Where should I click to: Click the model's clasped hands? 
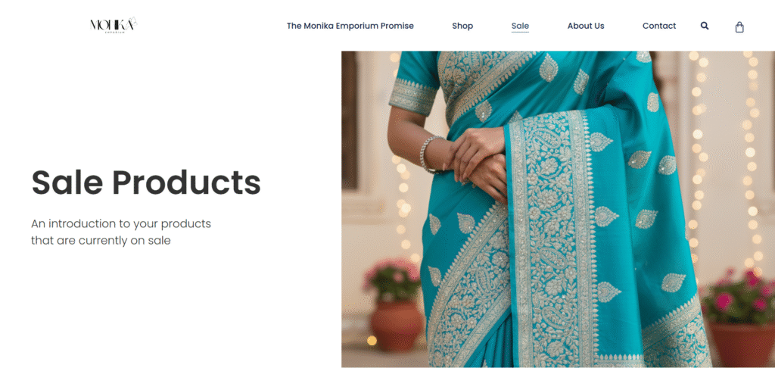478,162
